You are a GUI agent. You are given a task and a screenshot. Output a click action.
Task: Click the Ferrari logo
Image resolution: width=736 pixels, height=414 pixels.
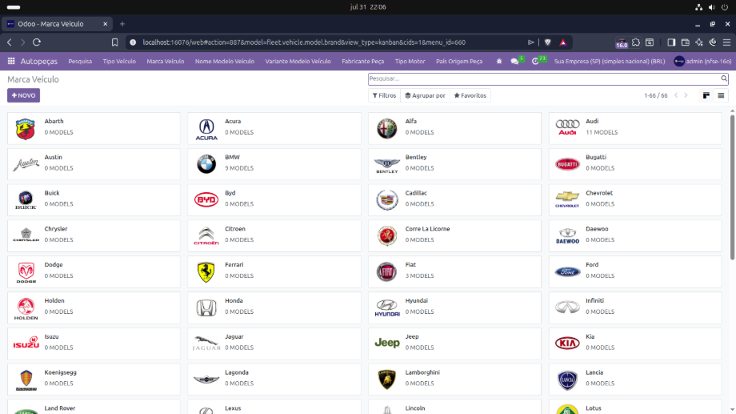[x=206, y=271]
